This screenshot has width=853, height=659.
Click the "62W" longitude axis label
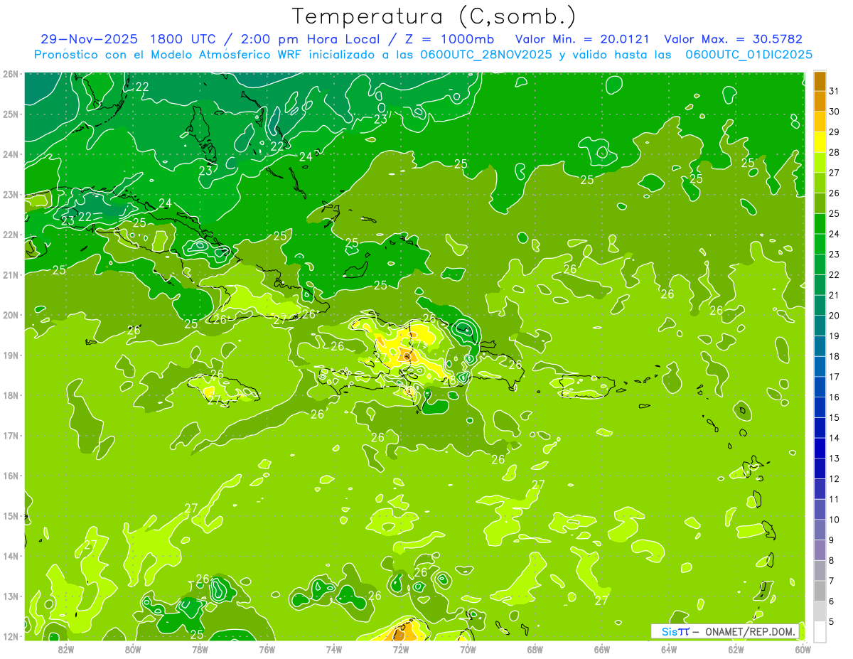pos(736,649)
